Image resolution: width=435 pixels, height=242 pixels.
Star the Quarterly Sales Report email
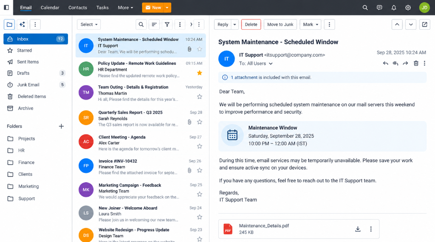200,122
